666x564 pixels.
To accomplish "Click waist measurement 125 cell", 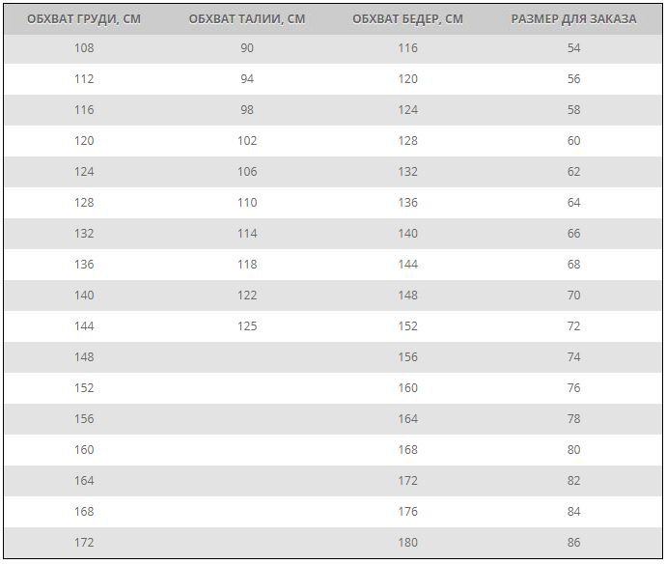I will [247, 326].
